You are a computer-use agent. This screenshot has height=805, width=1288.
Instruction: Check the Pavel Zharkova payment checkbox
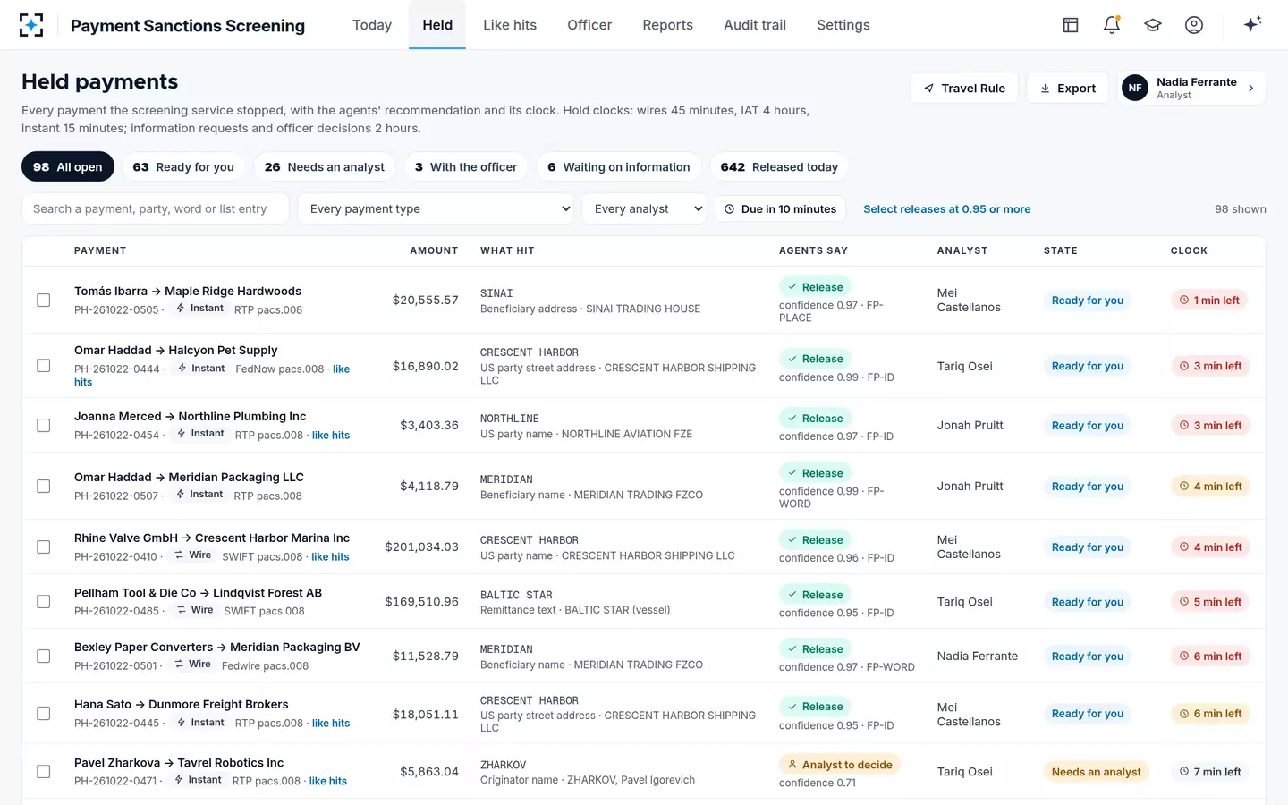(x=43, y=772)
